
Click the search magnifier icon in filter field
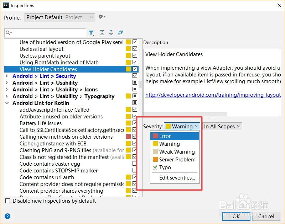pos(8,33)
